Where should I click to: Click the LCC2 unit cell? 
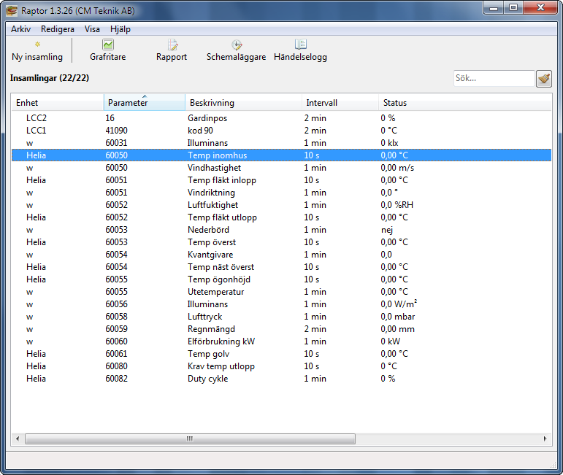click(37, 118)
